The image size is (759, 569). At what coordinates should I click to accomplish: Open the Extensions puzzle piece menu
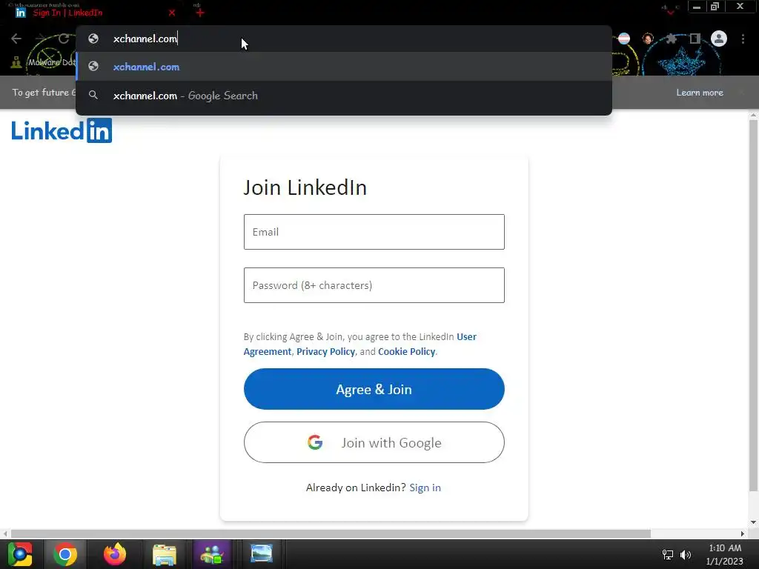(672, 39)
